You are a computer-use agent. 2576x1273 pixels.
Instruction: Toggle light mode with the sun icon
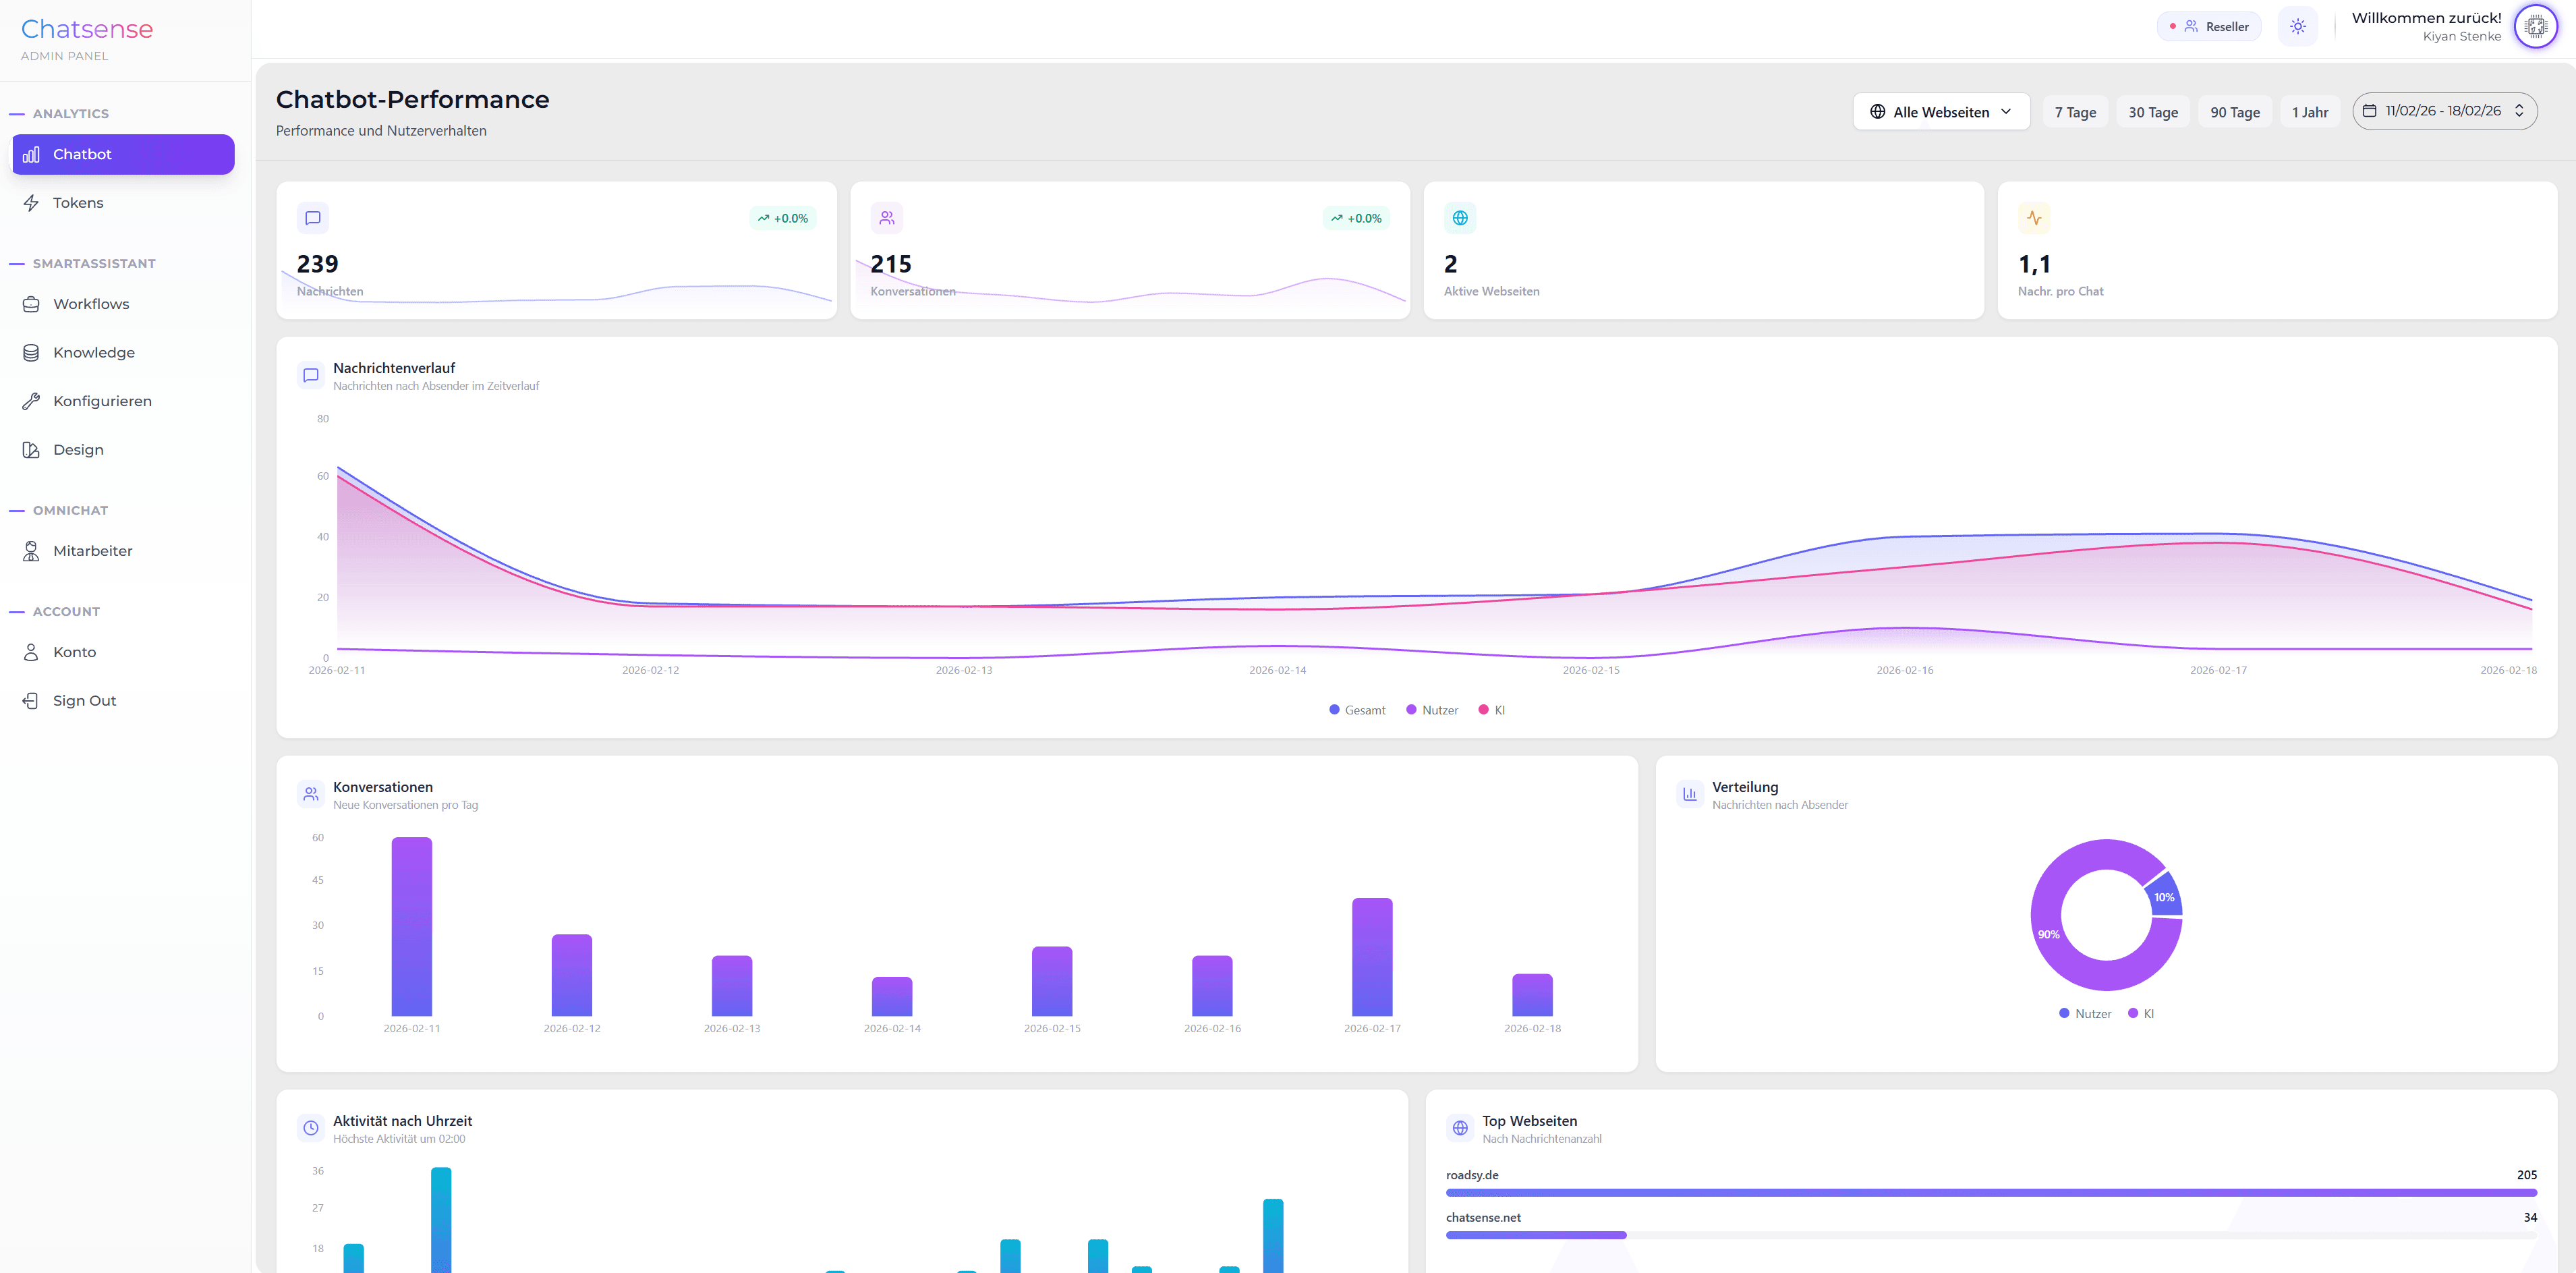(x=2298, y=26)
